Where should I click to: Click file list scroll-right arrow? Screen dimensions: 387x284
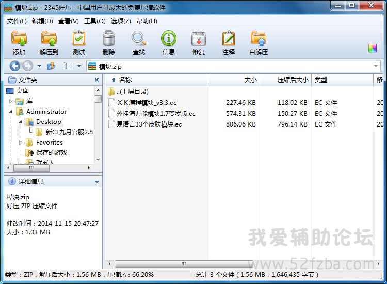tap(378, 264)
